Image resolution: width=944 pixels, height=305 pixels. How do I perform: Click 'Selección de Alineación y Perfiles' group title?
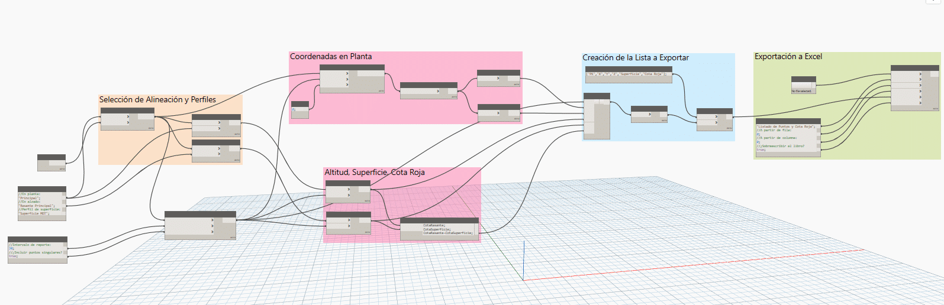coord(157,100)
